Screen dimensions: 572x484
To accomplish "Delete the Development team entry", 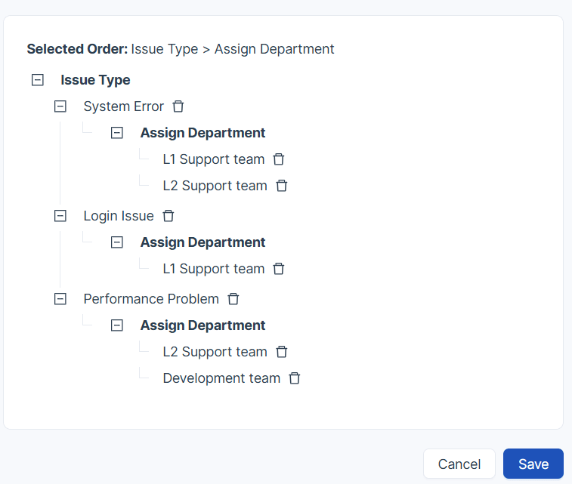I will pyautogui.click(x=295, y=378).
